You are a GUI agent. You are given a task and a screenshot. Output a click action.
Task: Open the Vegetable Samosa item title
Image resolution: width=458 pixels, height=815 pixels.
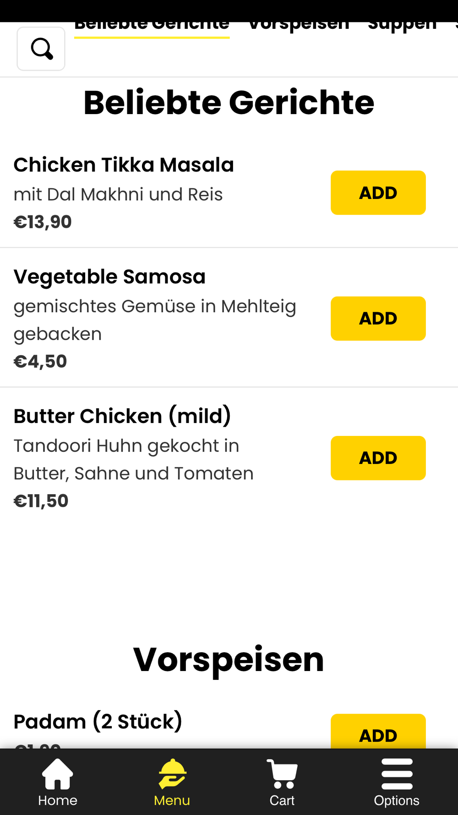point(109,277)
